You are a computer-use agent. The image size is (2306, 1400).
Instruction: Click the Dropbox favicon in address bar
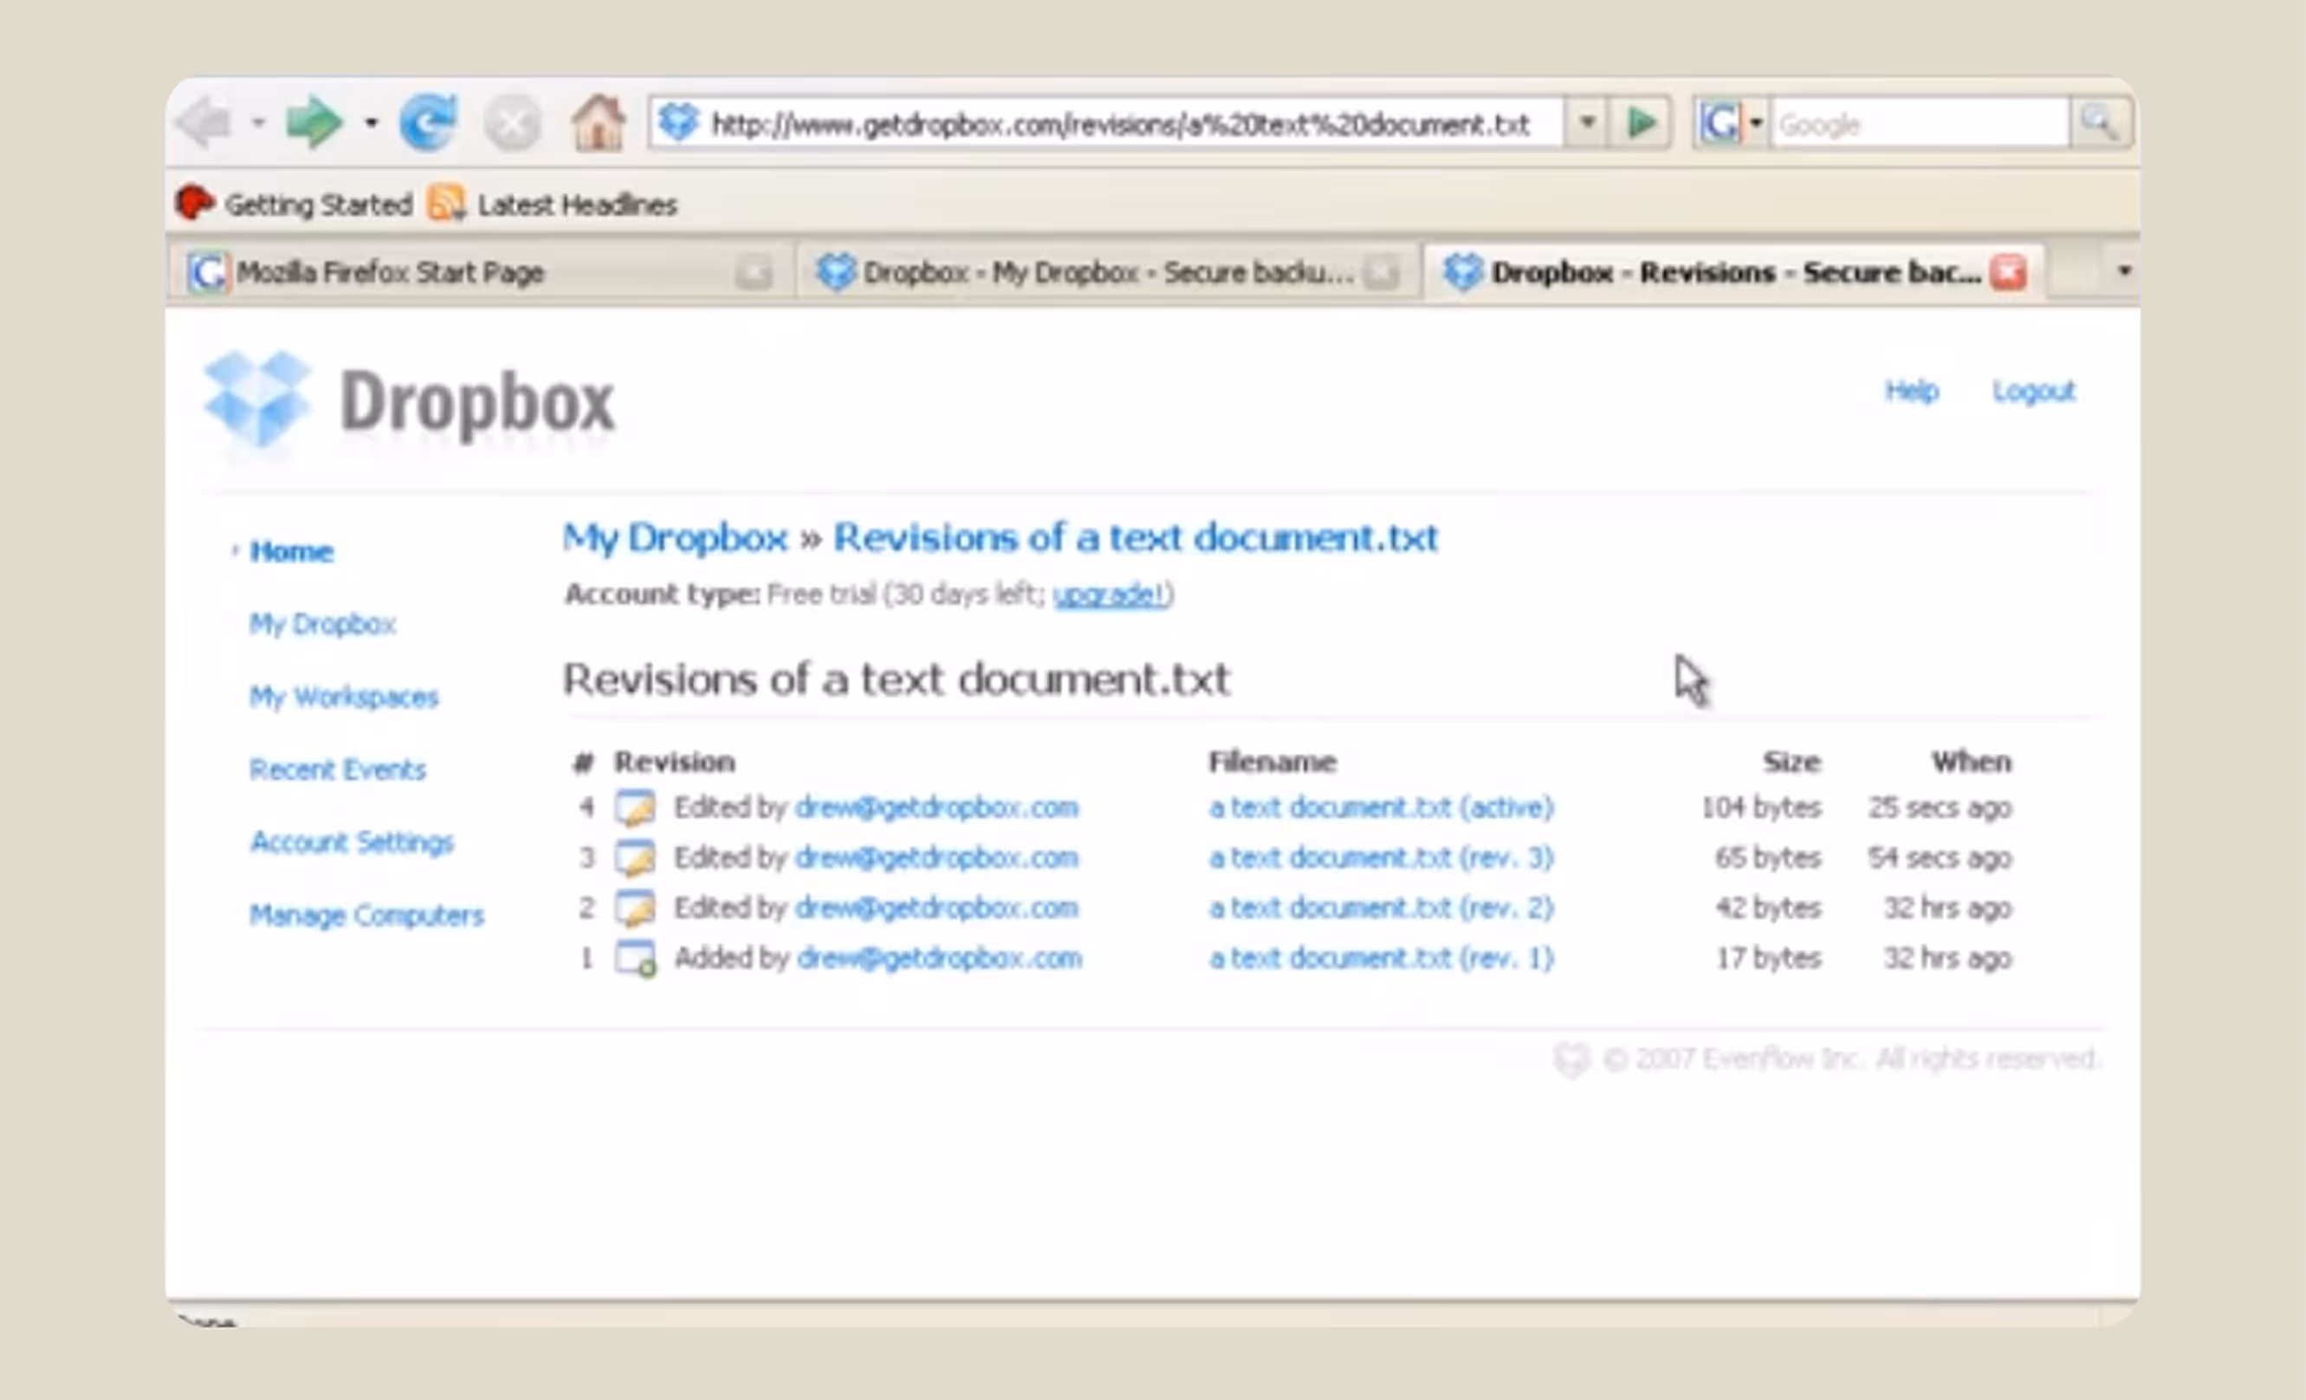pos(677,123)
